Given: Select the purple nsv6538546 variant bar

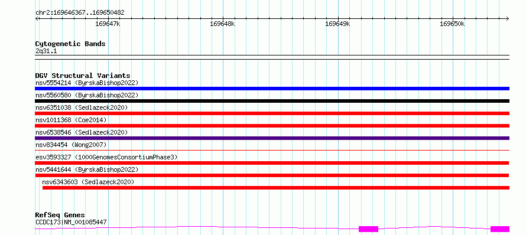Looking at the screenshot, I should click(272, 138).
